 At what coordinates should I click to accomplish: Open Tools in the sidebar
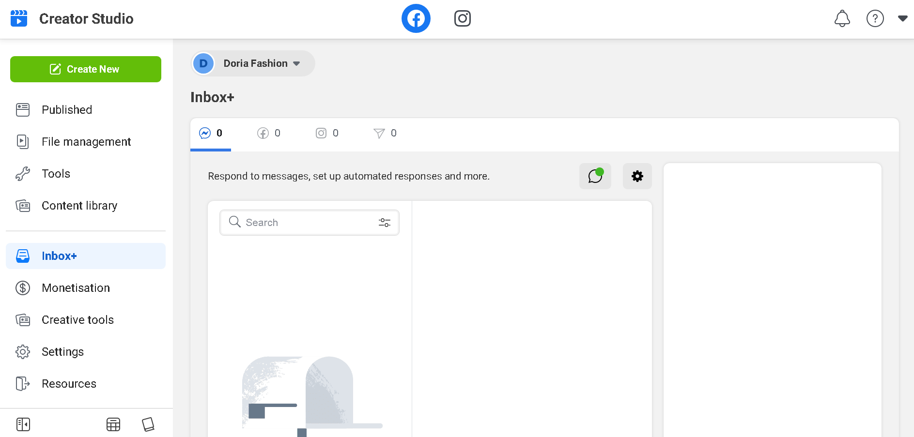pyautogui.click(x=86, y=174)
